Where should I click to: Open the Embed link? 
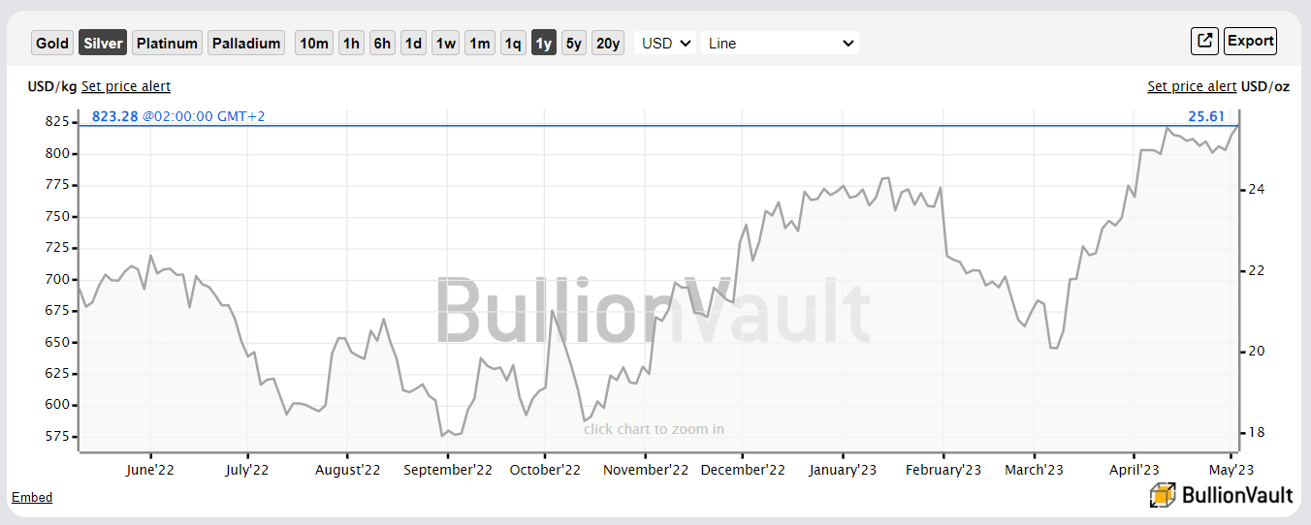pyautogui.click(x=32, y=497)
